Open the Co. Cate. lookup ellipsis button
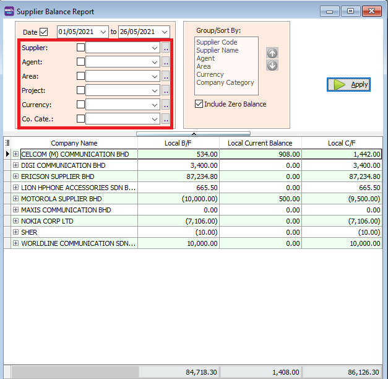This screenshot has height=379, width=388. click(165, 119)
